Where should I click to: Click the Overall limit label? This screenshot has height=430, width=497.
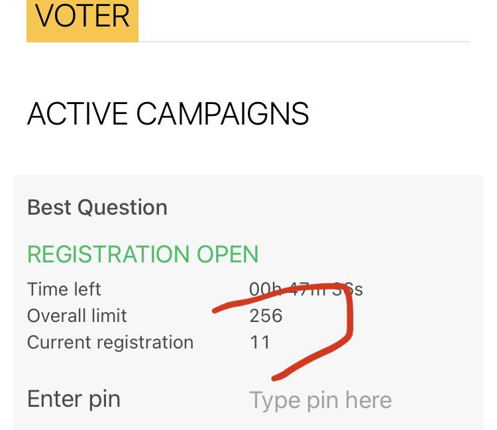click(x=77, y=315)
